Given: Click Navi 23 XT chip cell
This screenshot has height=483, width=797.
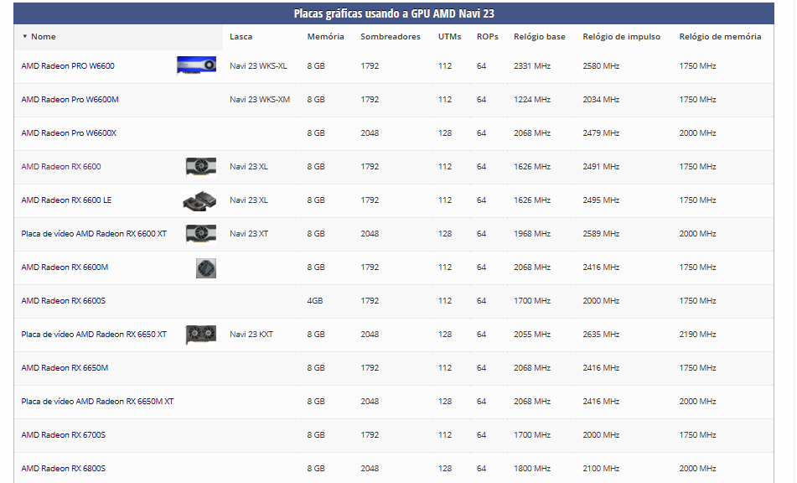Looking at the screenshot, I should pos(249,233).
